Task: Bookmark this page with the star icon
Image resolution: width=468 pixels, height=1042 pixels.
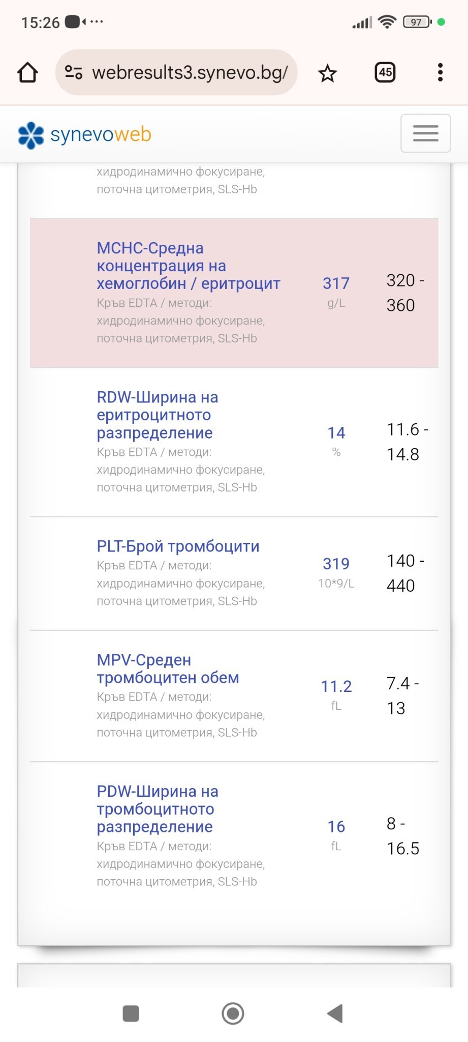Action: click(x=328, y=73)
